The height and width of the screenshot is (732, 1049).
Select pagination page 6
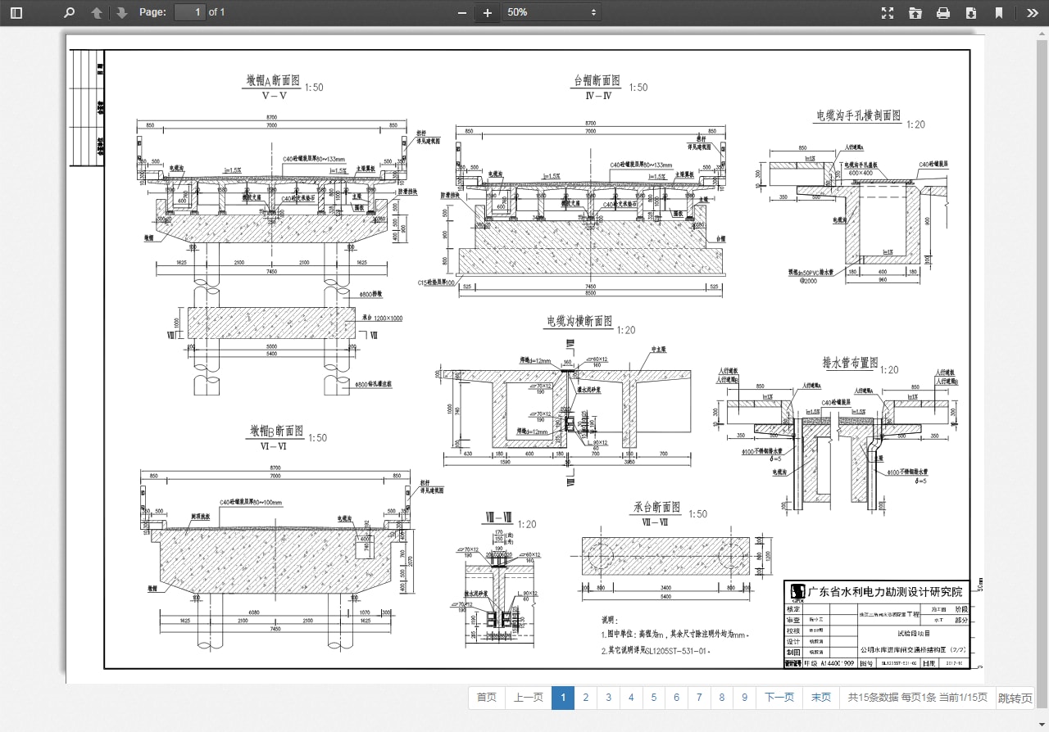point(676,698)
